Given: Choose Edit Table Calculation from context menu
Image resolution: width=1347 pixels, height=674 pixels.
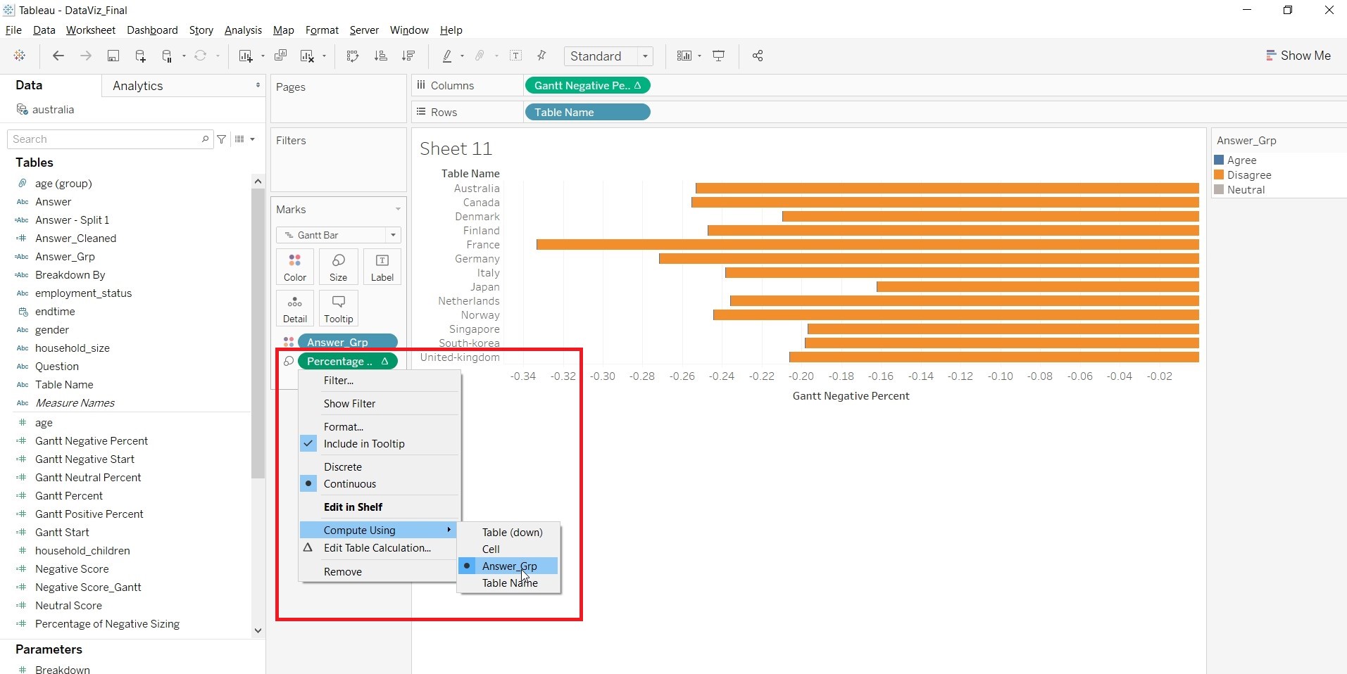Looking at the screenshot, I should click(377, 548).
